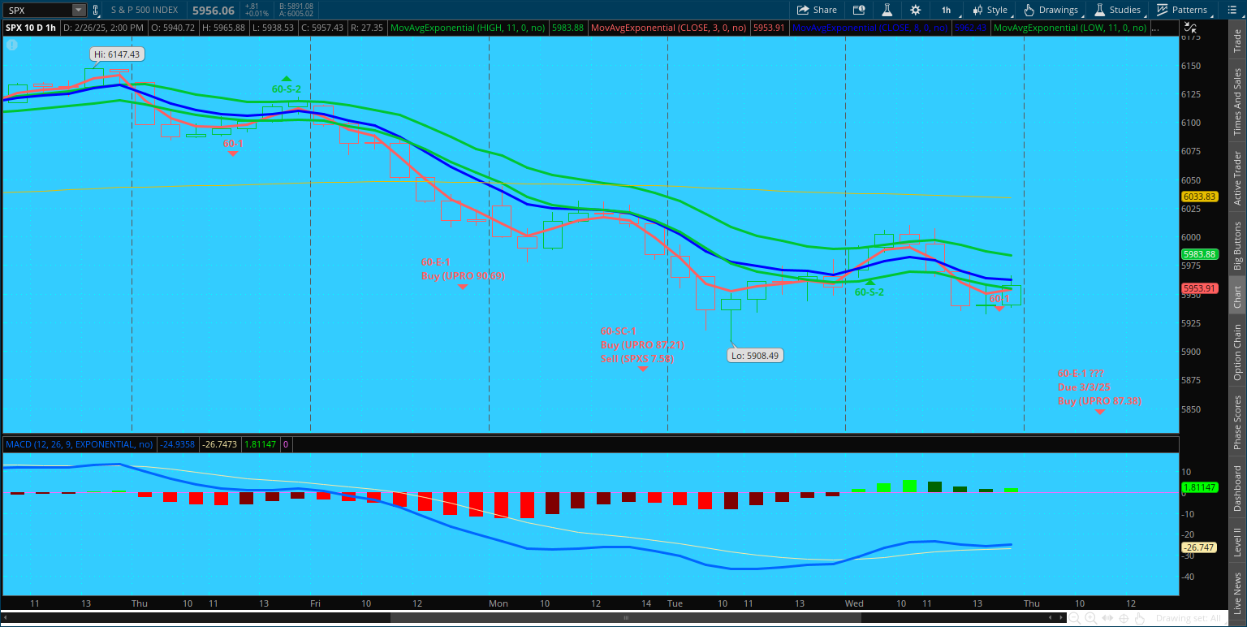Open the Active Trader side tab
The height and width of the screenshot is (627, 1247).
click(1237, 178)
